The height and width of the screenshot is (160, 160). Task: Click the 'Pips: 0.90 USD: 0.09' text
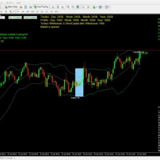tap(14, 38)
